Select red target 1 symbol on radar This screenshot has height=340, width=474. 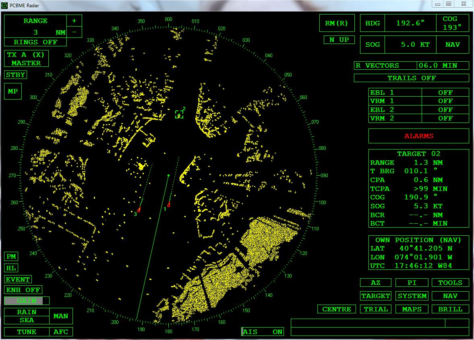(x=169, y=205)
